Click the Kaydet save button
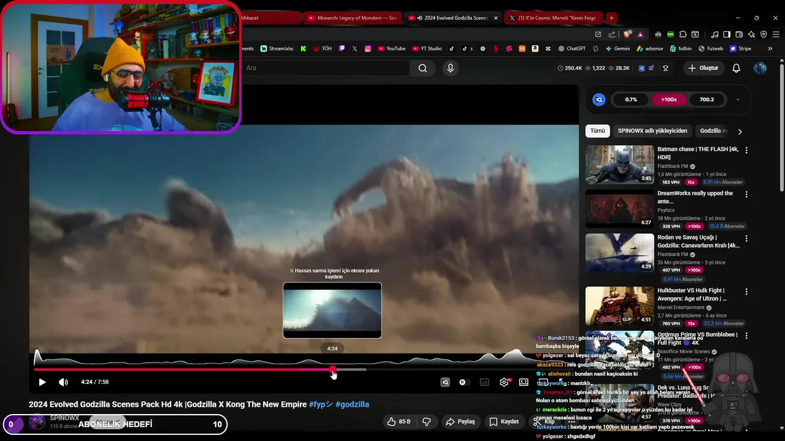Image resolution: width=785 pixels, height=441 pixels. coord(504,421)
